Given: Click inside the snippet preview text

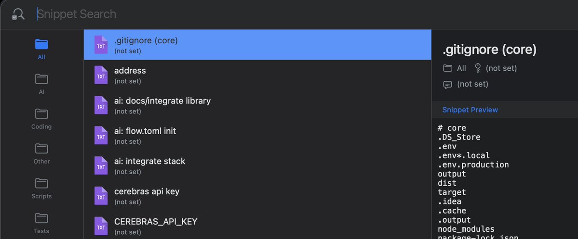Looking at the screenshot, I should coord(501,183).
